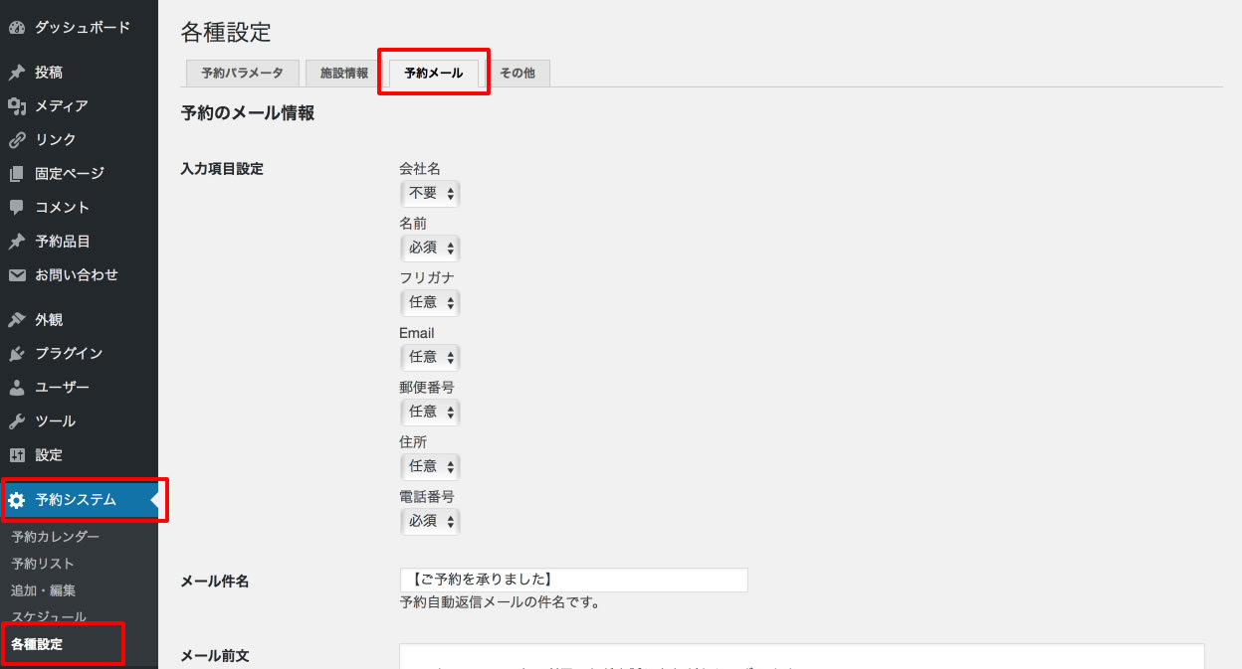This screenshot has width=1242, height=669.
Task: Click the お問い合わせ envelope icon
Action: [16, 275]
